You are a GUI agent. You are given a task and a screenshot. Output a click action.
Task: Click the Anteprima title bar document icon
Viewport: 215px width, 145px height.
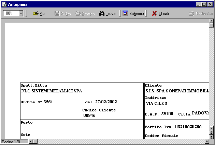click(4, 4)
